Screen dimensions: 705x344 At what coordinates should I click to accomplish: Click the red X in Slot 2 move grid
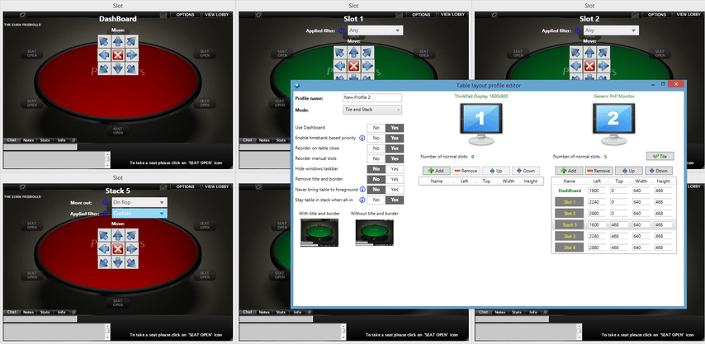point(589,66)
